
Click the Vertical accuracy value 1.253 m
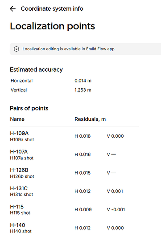83,90
